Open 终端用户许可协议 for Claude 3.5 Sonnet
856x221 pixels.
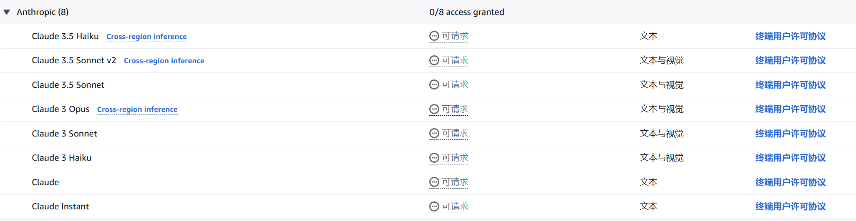pyautogui.click(x=791, y=85)
